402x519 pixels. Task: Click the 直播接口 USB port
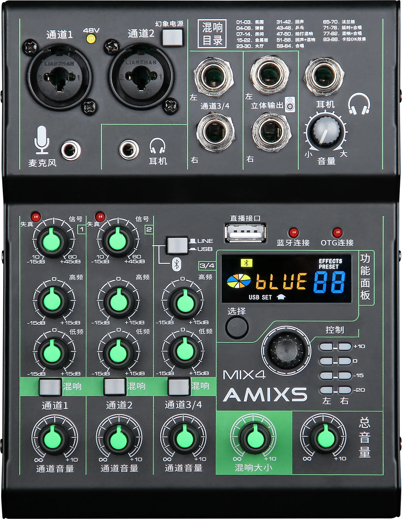click(245, 233)
